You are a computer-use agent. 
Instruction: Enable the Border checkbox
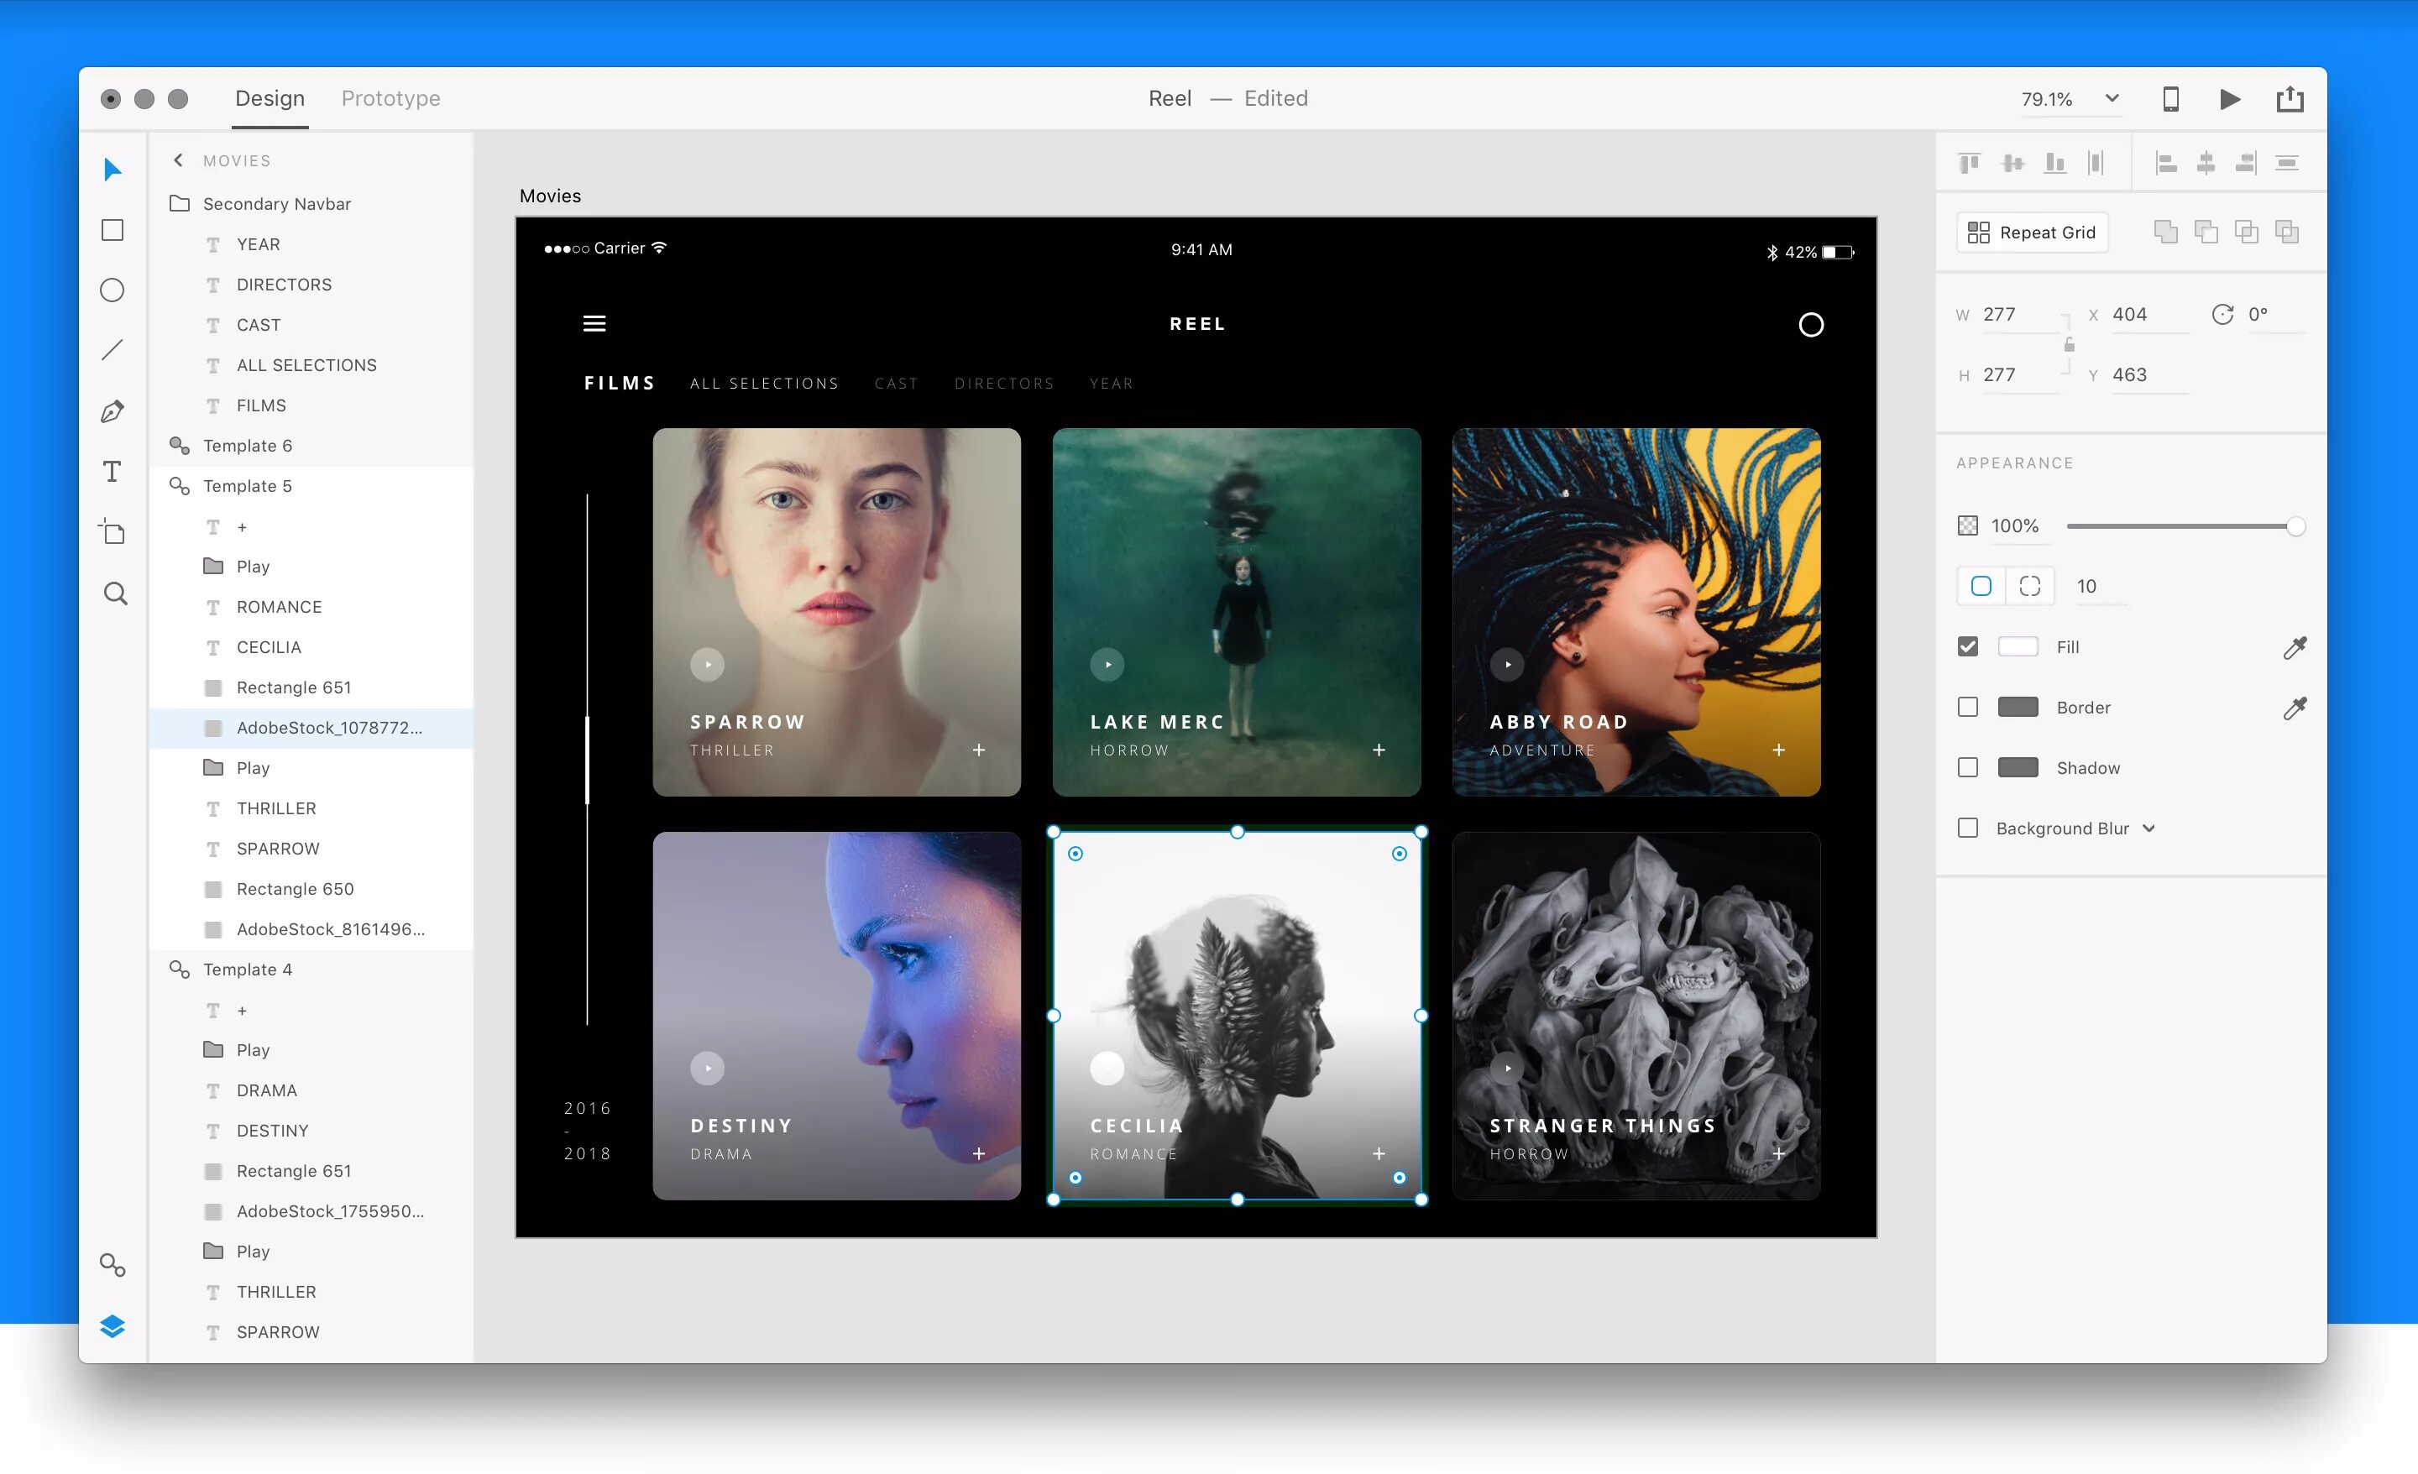(x=1966, y=708)
